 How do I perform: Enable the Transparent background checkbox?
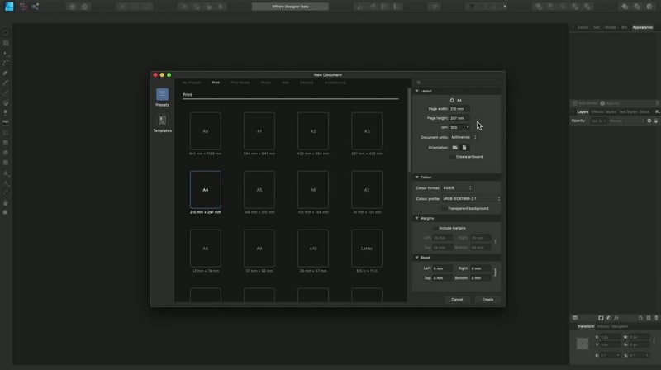[444, 209]
